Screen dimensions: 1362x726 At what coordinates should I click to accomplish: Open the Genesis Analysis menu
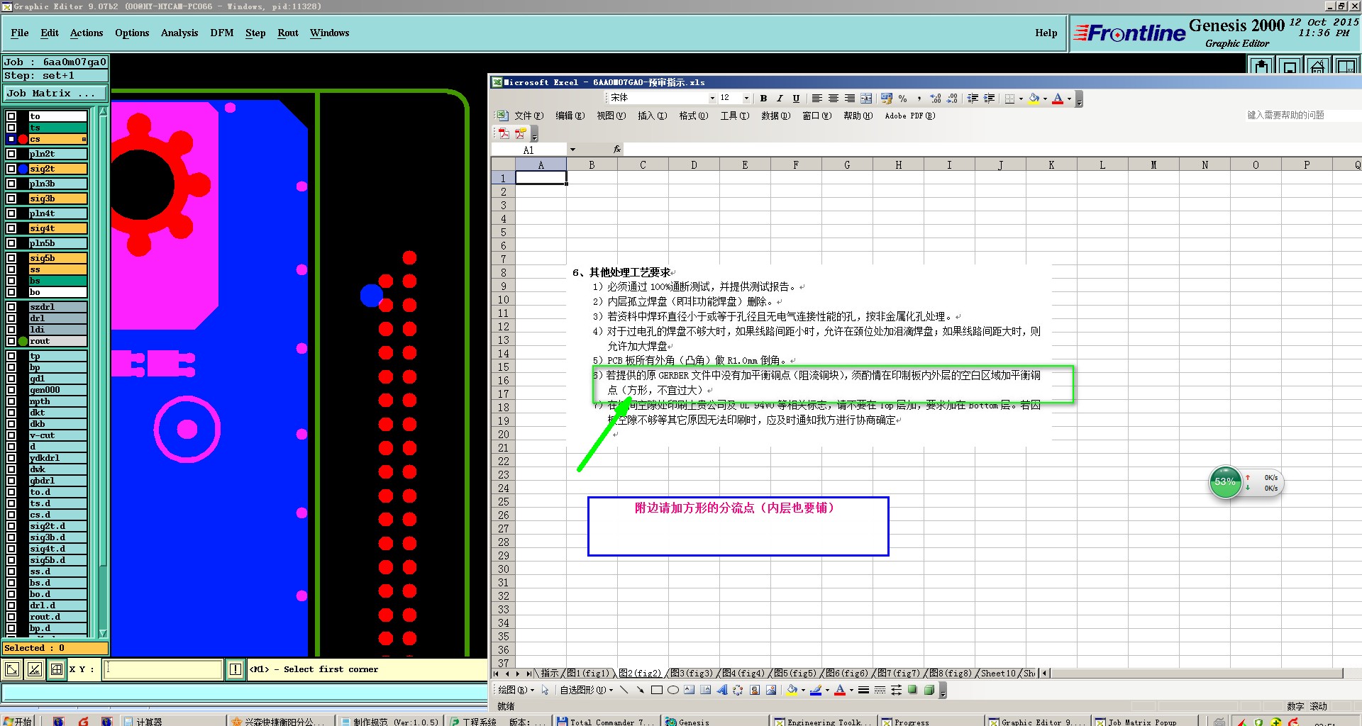click(179, 33)
